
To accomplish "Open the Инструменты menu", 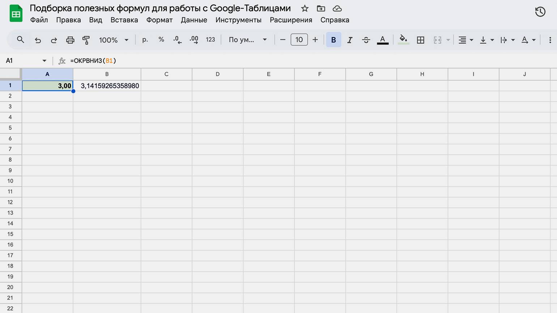I will pyautogui.click(x=238, y=20).
